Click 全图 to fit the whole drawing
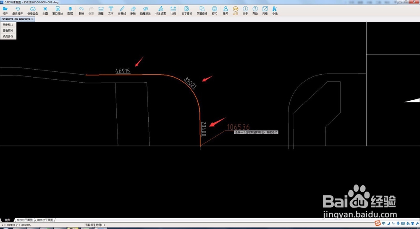The height and width of the screenshot is (229, 420). 45,11
